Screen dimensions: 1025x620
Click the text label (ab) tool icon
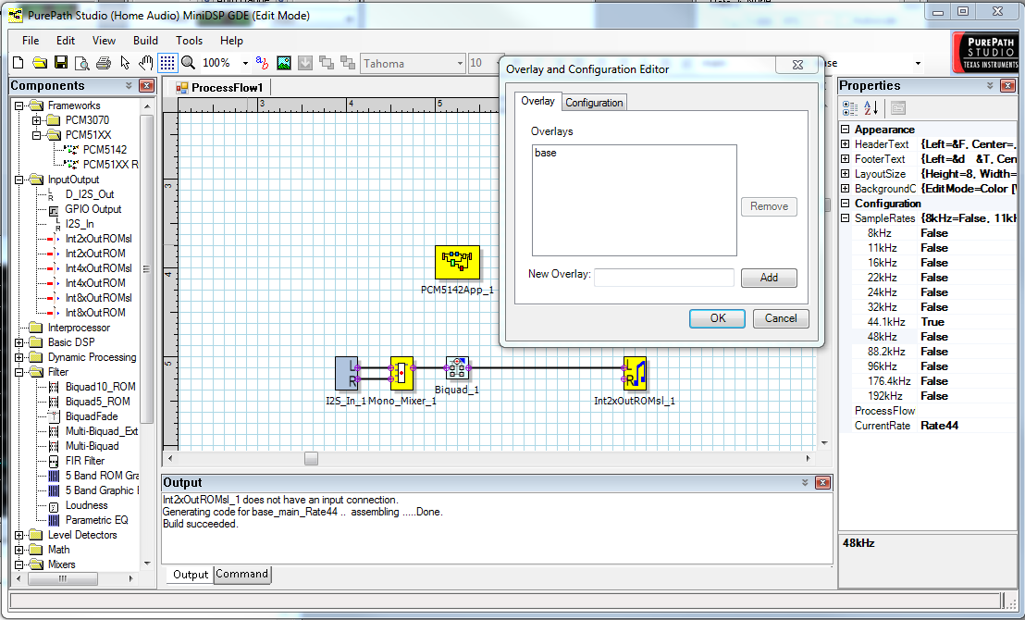262,63
